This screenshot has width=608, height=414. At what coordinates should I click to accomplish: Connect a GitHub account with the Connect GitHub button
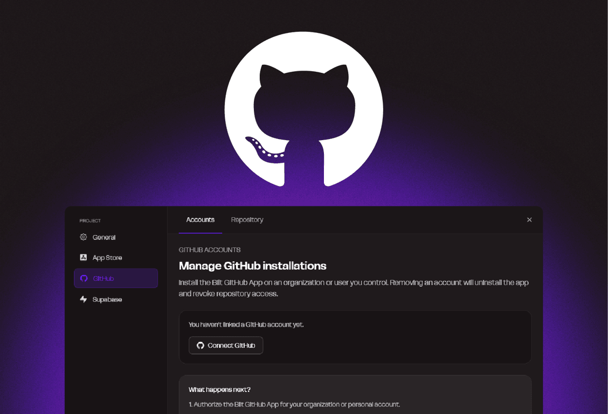pos(226,346)
